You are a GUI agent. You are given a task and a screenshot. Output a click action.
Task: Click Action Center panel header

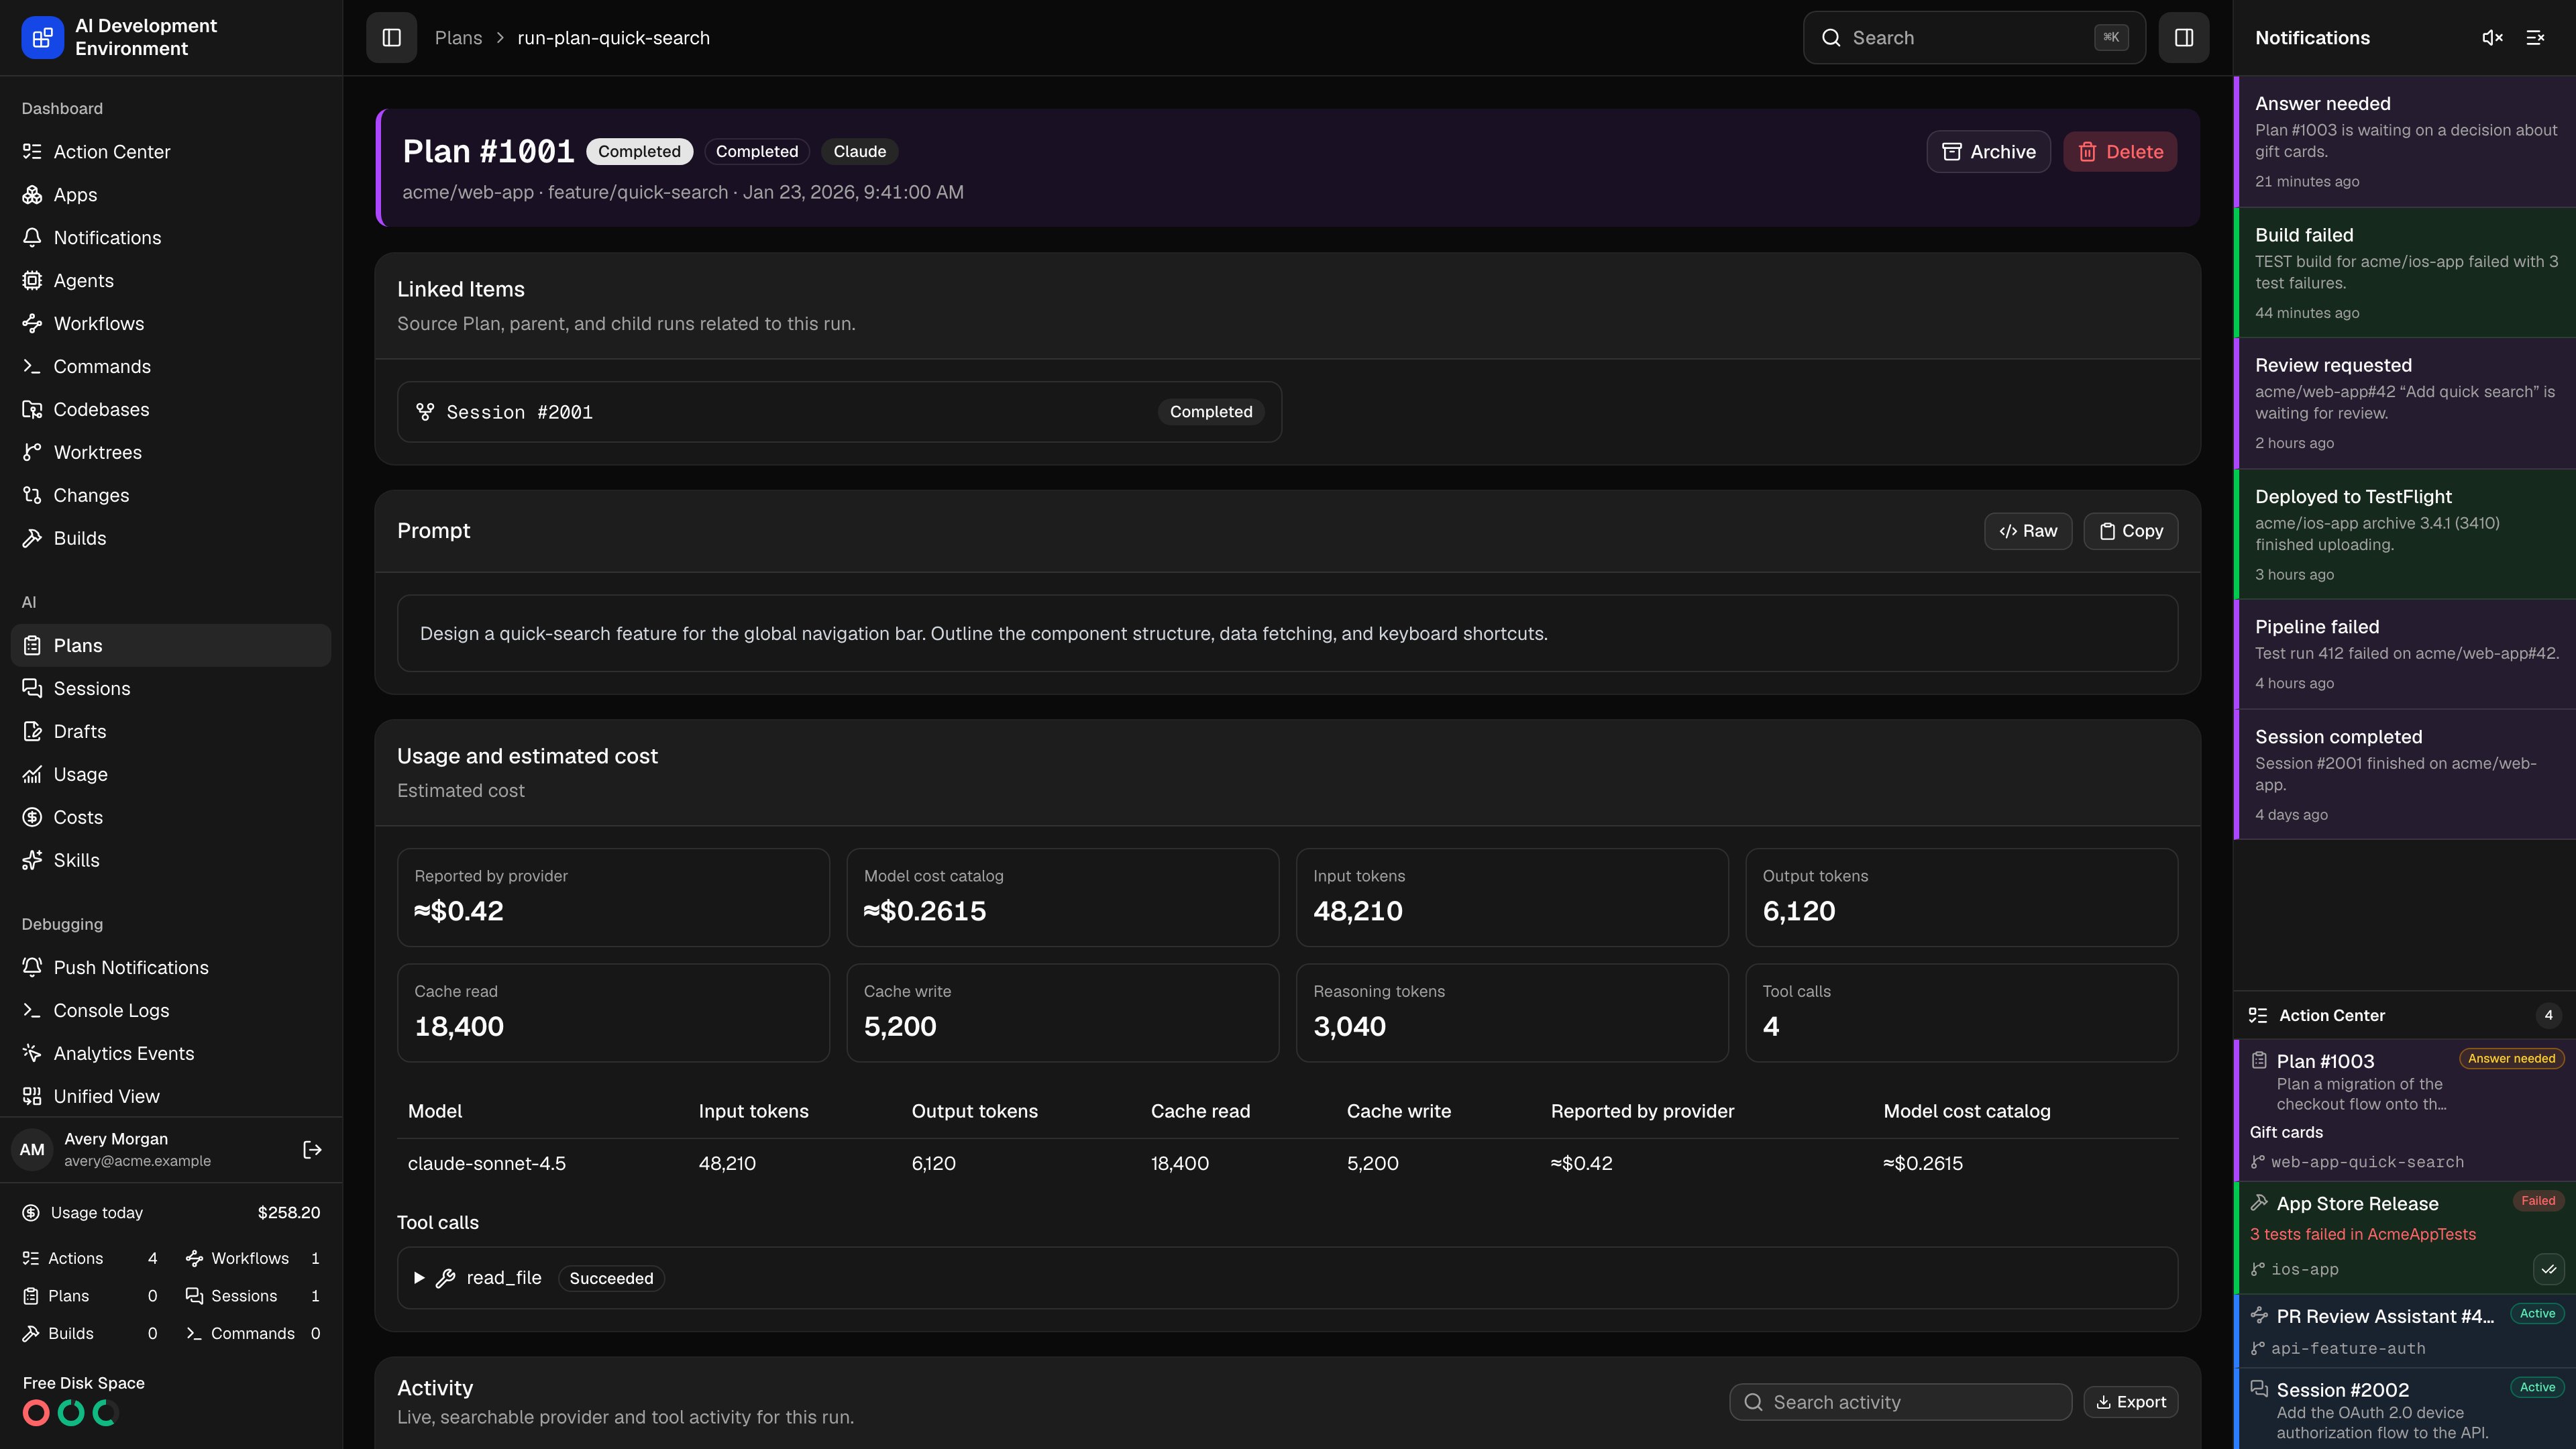point(2405,1015)
